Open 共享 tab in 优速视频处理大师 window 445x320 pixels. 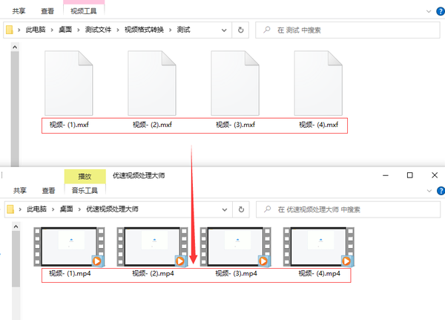[x=20, y=190]
